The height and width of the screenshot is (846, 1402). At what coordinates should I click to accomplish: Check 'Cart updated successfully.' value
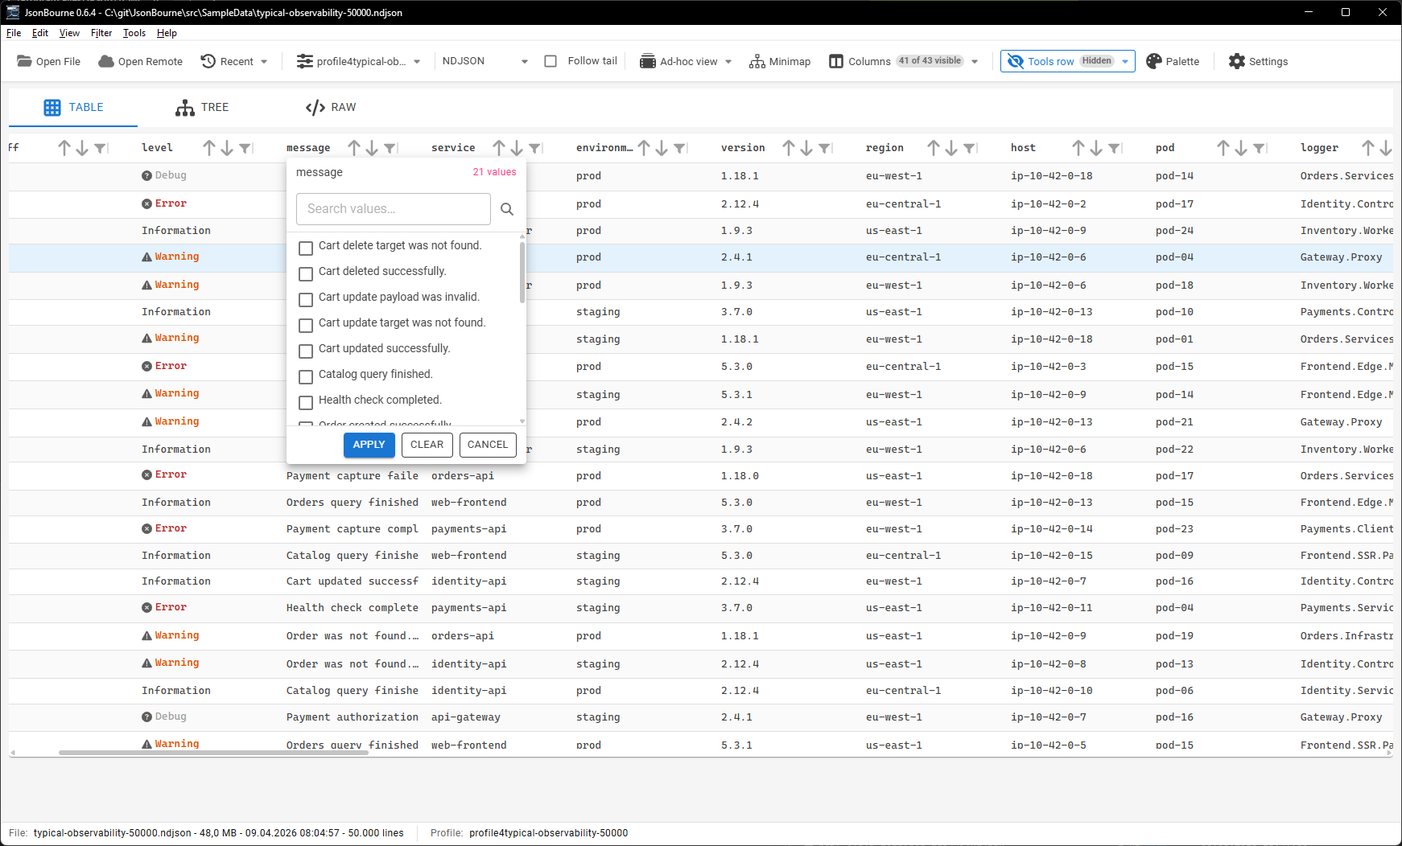pyautogui.click(x=306, y=351)
